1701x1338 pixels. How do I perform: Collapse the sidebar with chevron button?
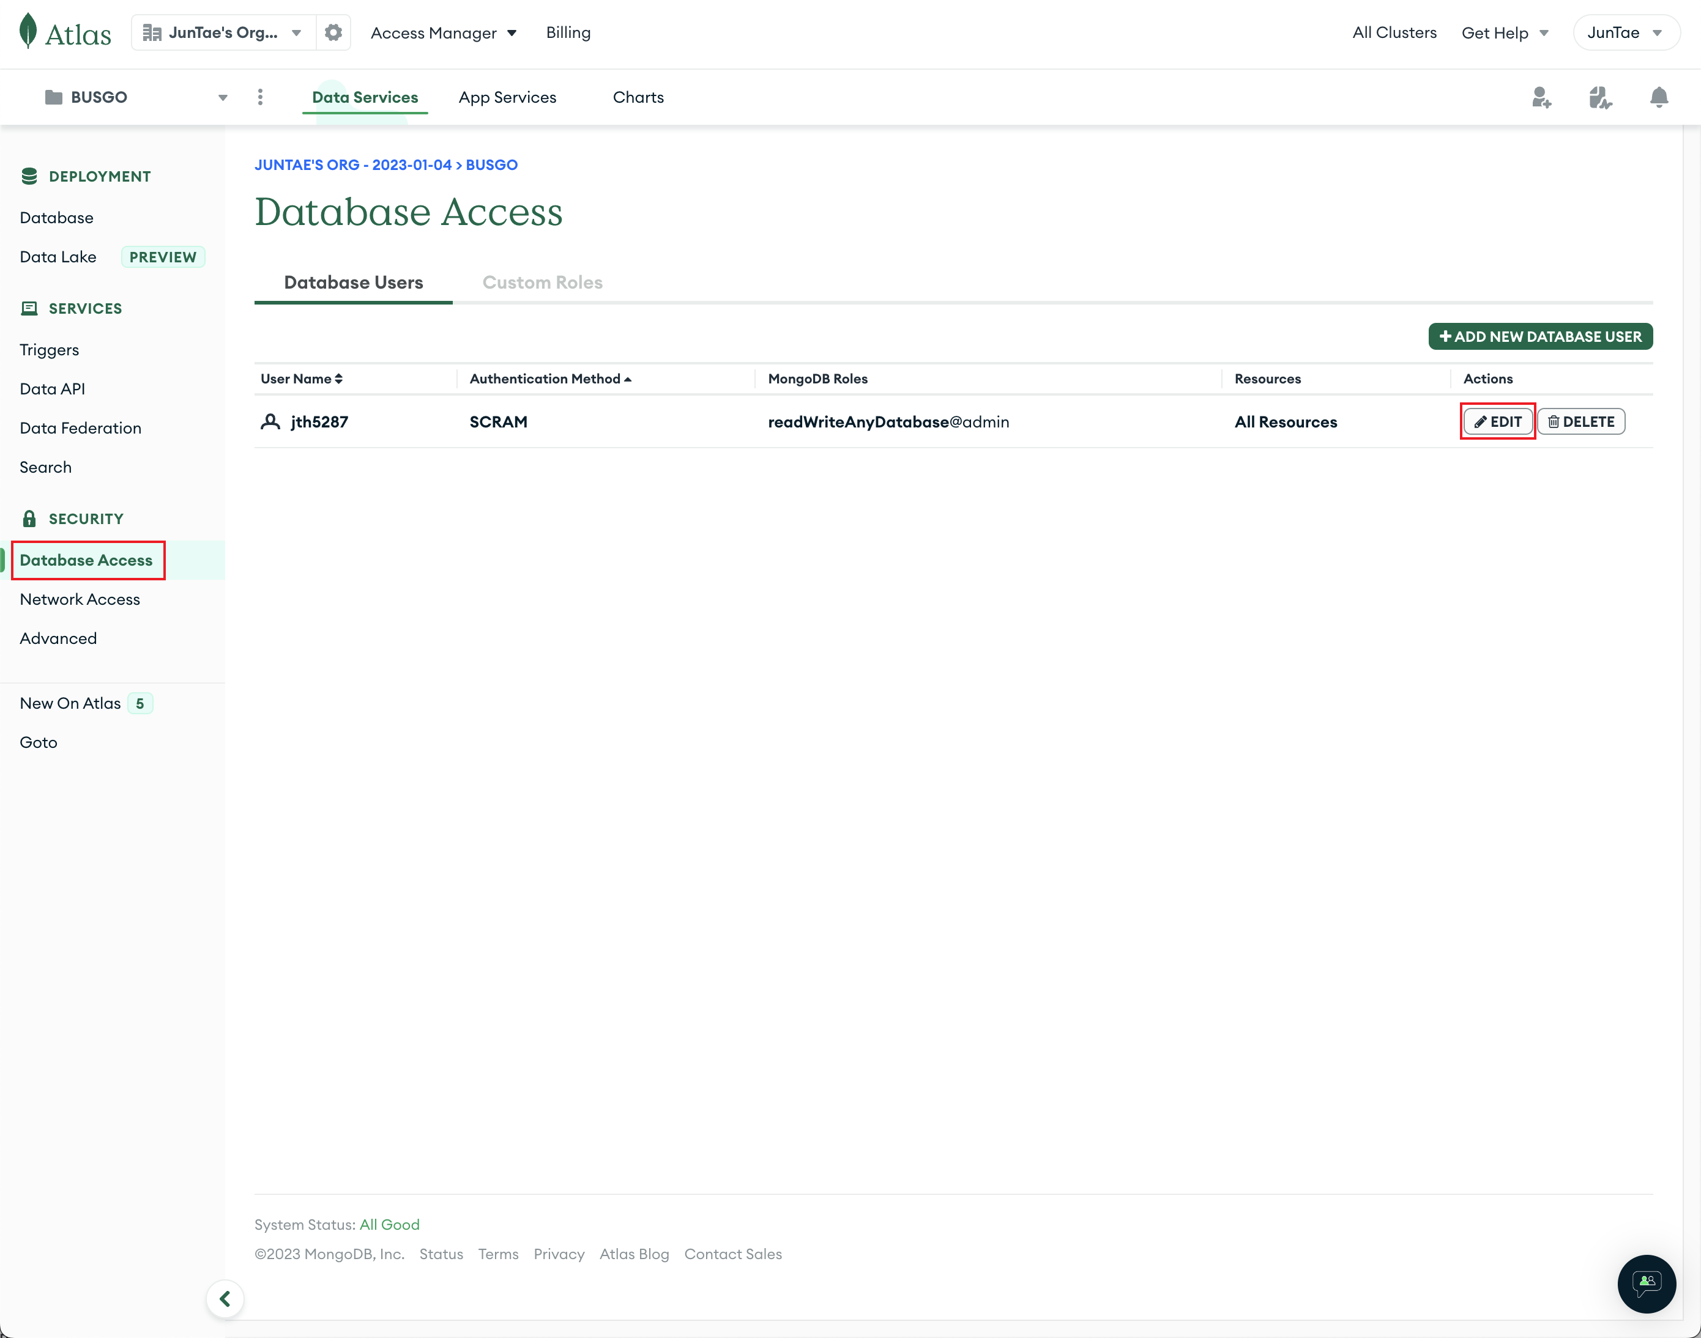coord(225,1299)
